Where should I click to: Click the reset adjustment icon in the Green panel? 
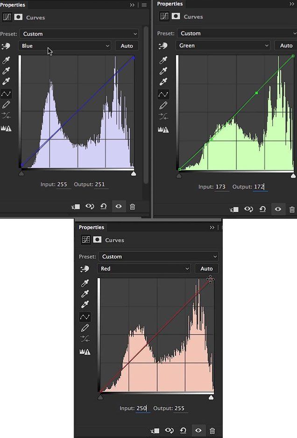pyautogui.click(x=262, y=209)
